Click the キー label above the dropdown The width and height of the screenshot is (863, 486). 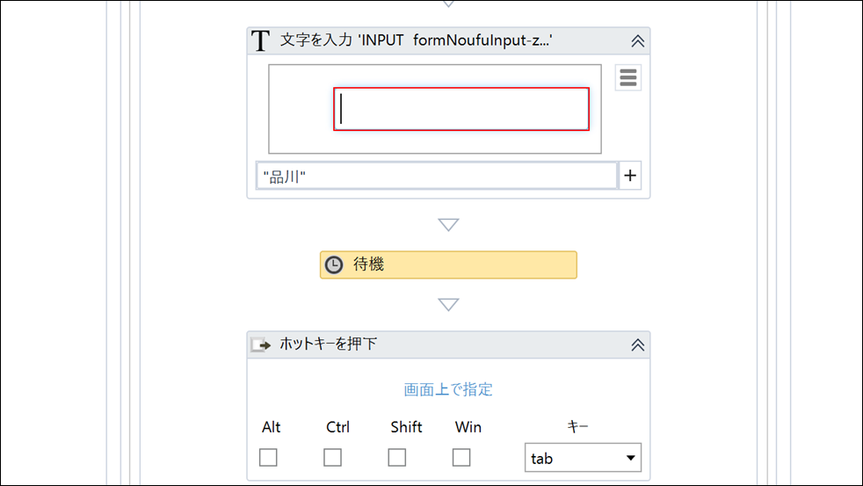[577, 426]
